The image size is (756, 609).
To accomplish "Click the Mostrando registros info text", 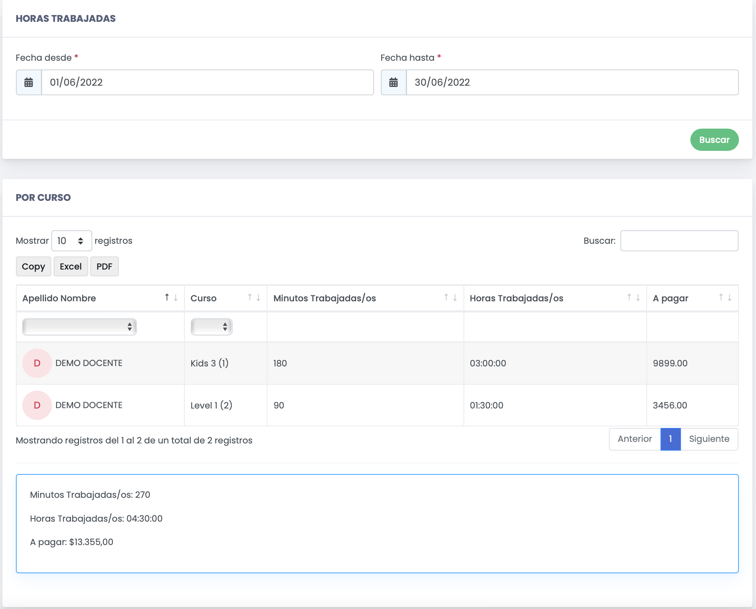I will coord(134,440).
